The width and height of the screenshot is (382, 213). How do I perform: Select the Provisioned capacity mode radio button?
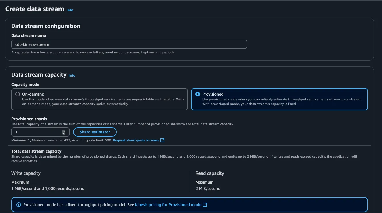[x=198, y=94]
